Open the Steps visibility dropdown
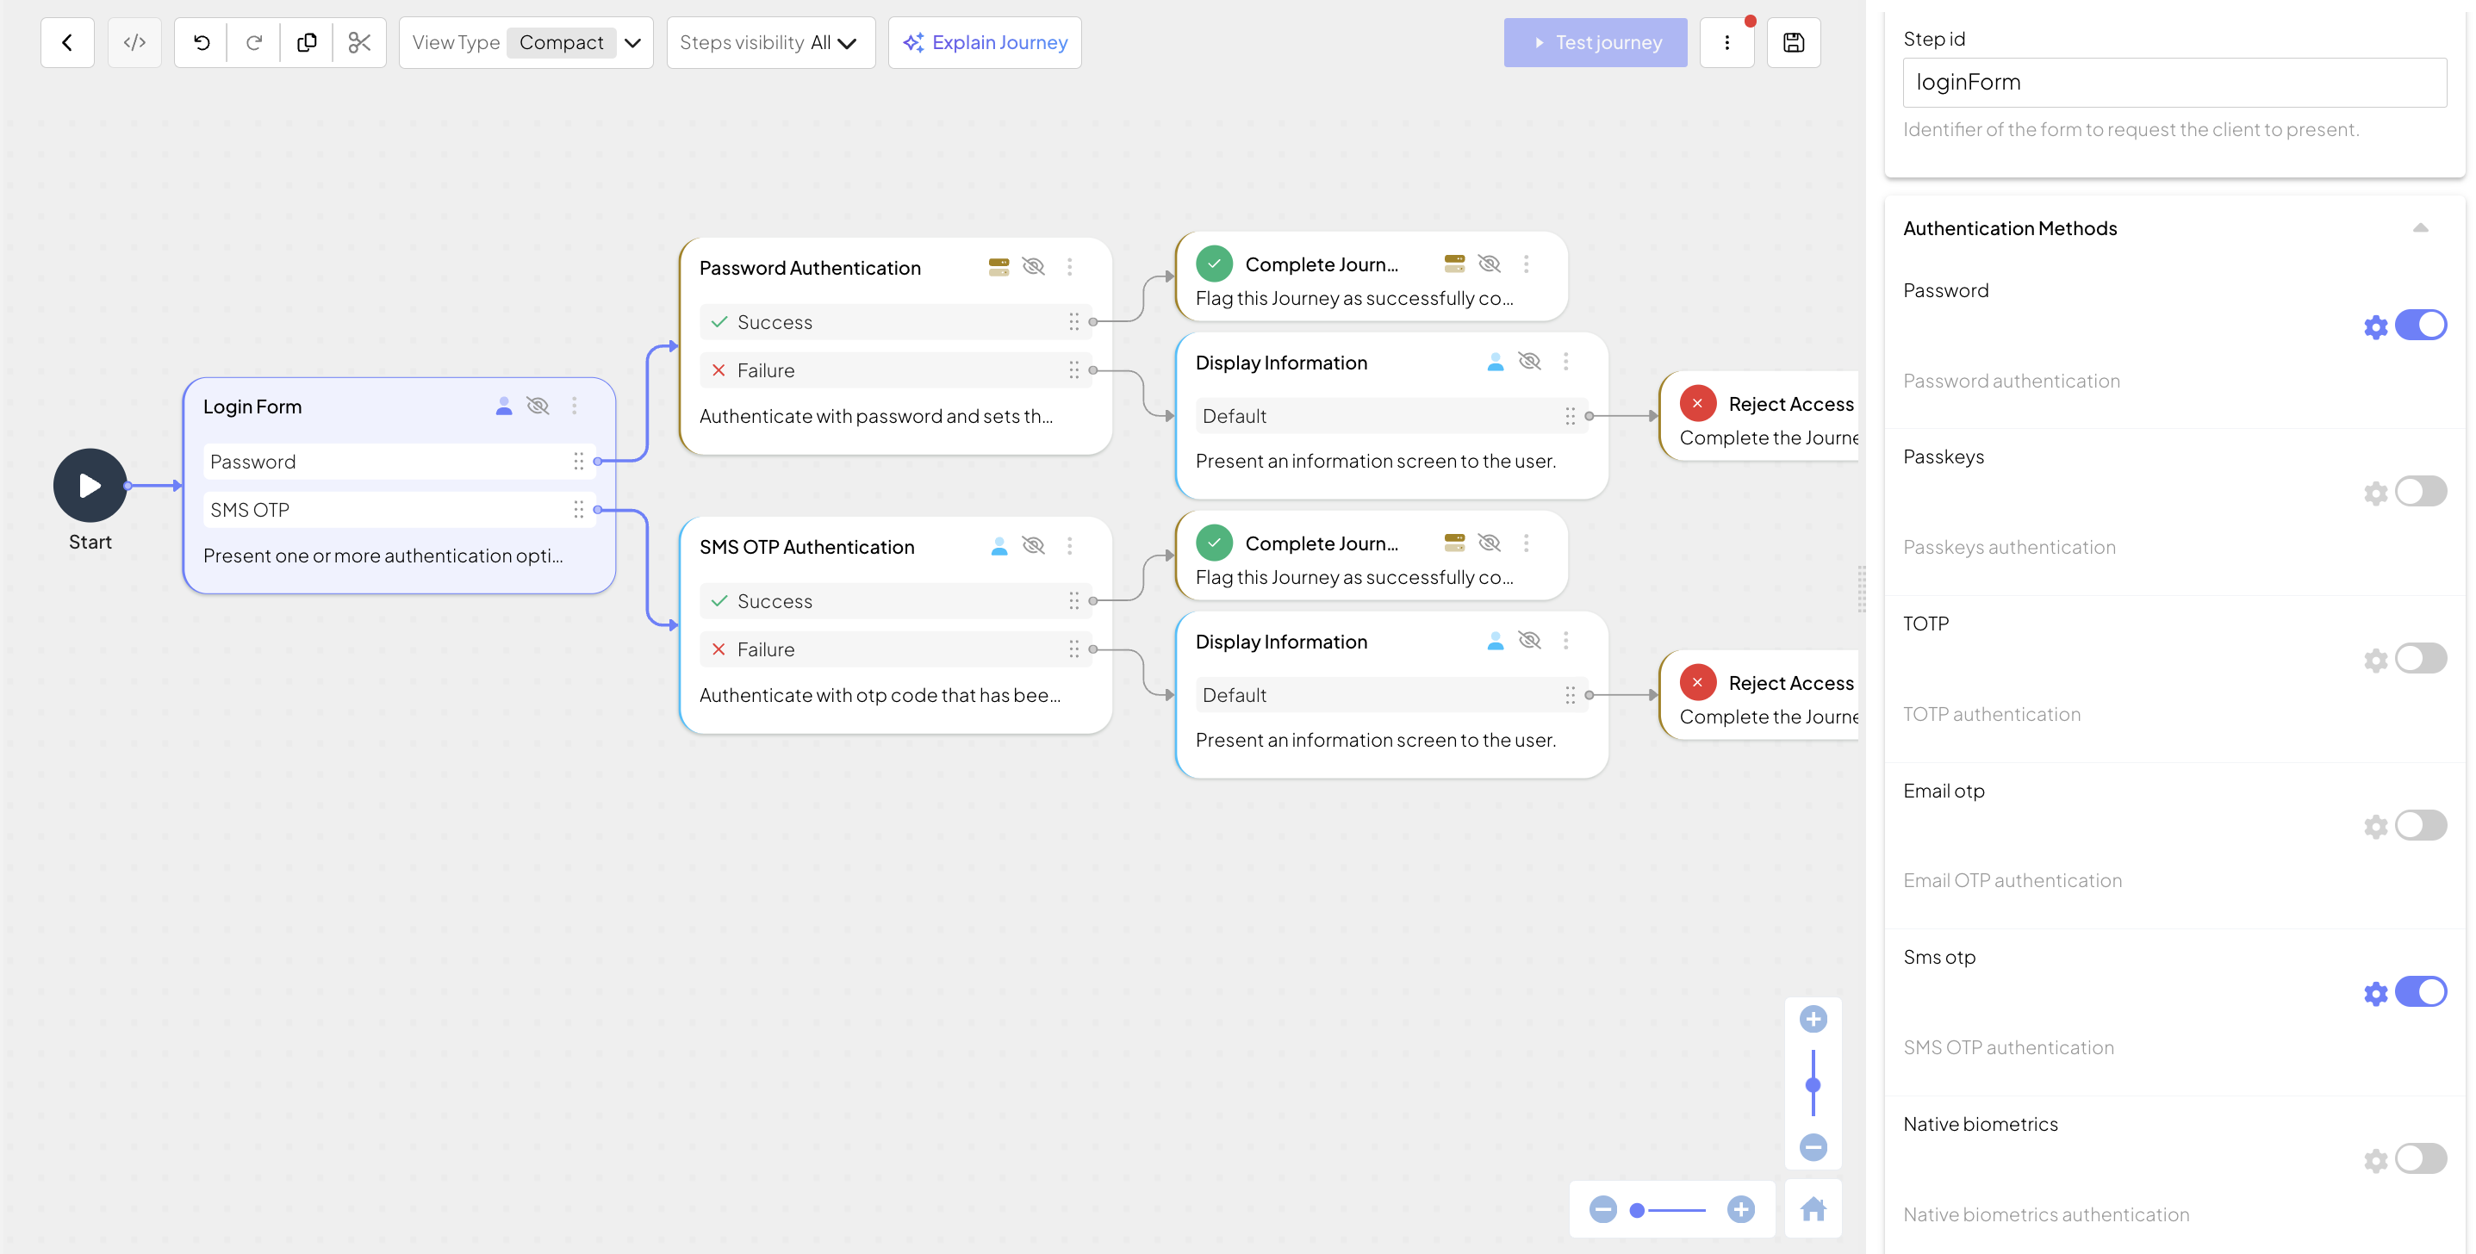 (x=770, y=42)
